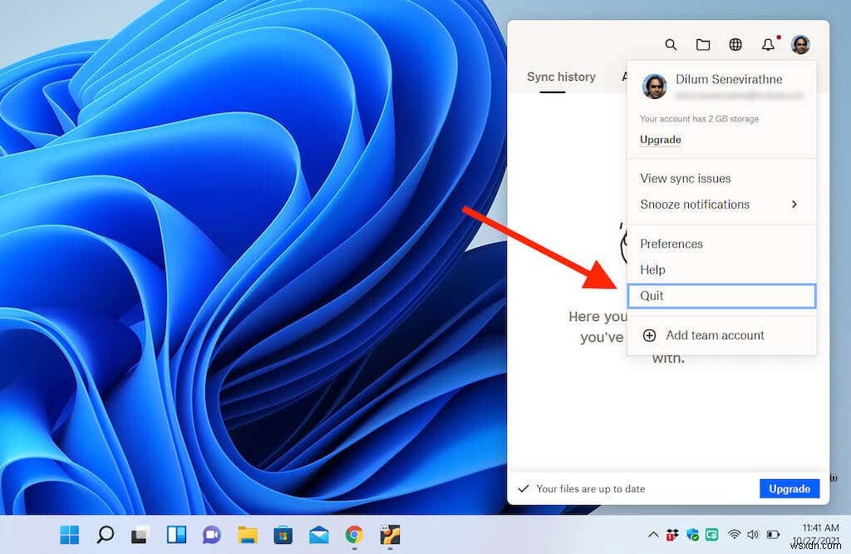
Task: Click the Upgrade link under storage info
Action: (x=659, y=140)
